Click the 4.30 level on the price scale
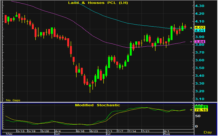This screenshot has width=218, height=136. point(200,6)
